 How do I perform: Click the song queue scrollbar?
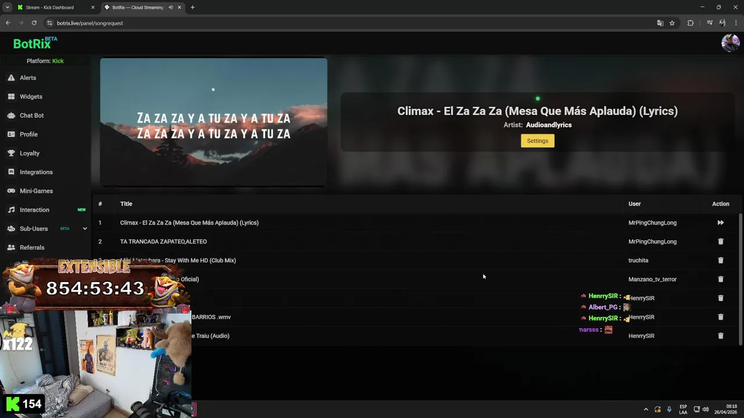(x=740, y=279)
